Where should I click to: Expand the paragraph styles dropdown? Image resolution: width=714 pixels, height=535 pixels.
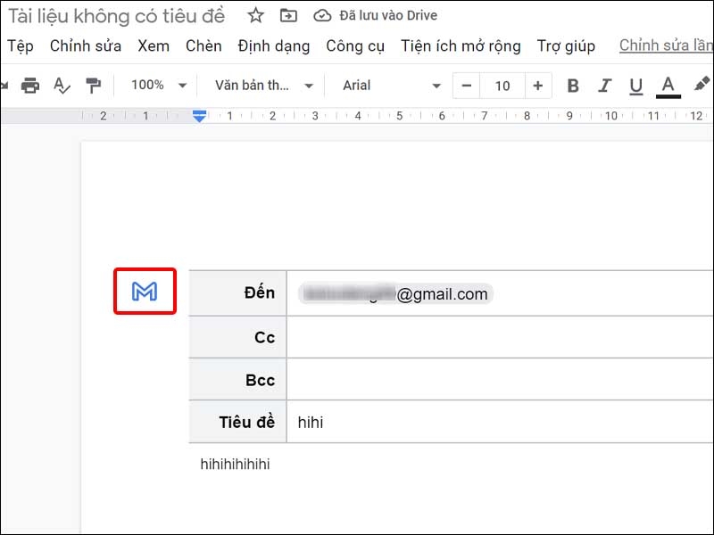(262, 86)
